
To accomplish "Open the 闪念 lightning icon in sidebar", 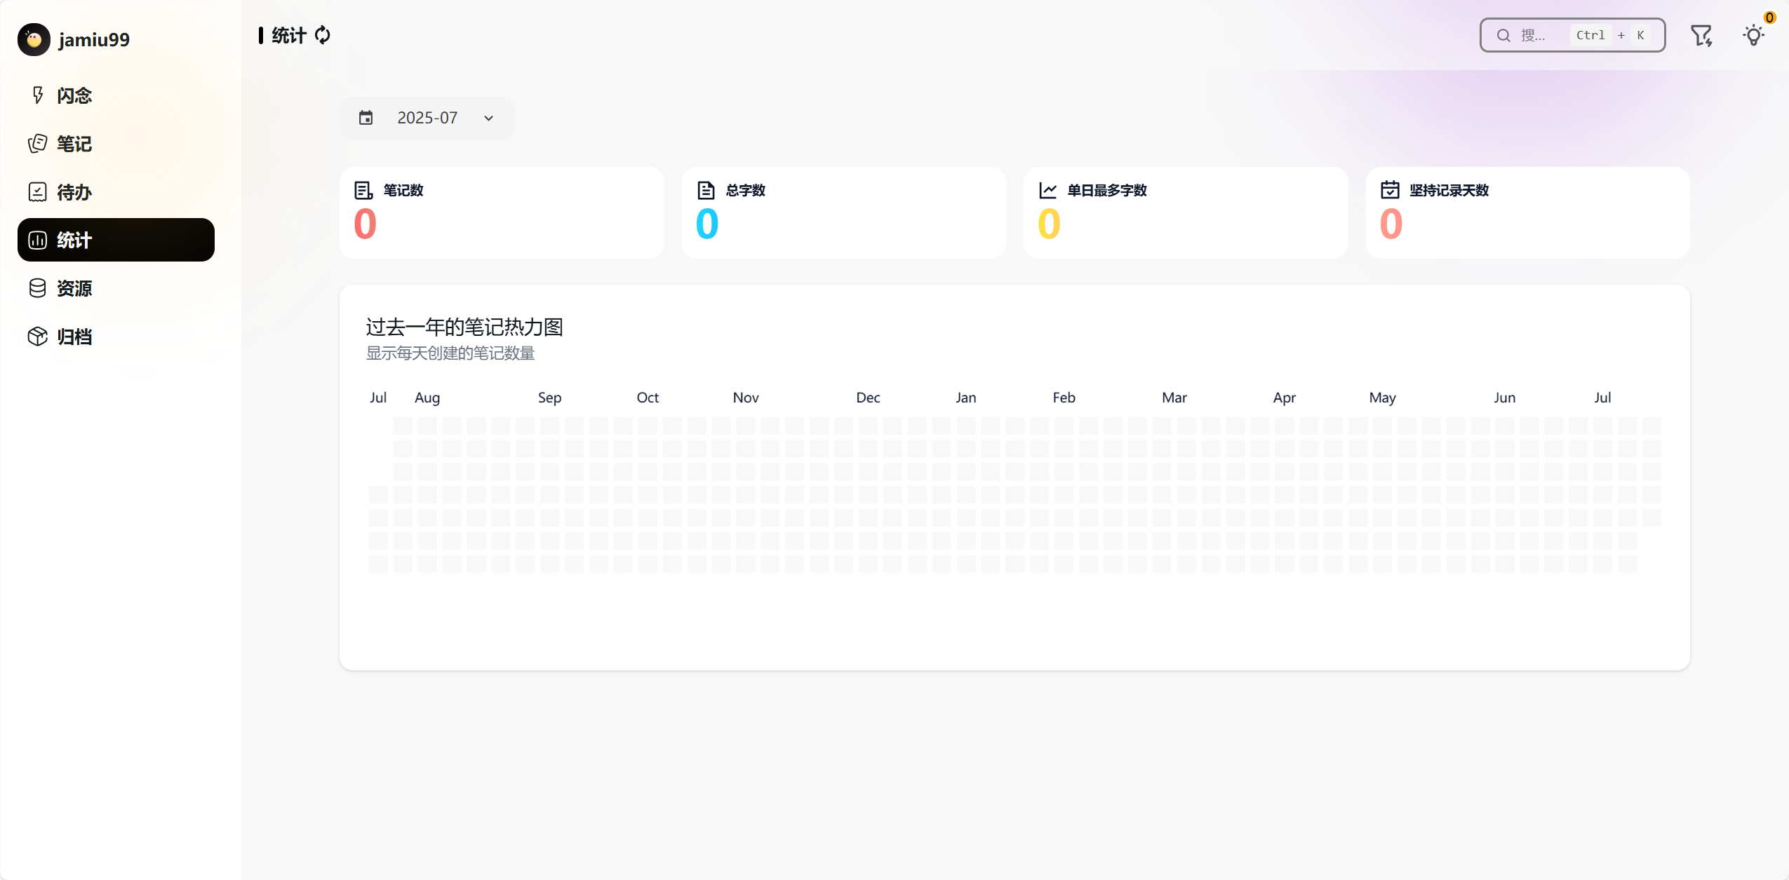I will [38, 95].
